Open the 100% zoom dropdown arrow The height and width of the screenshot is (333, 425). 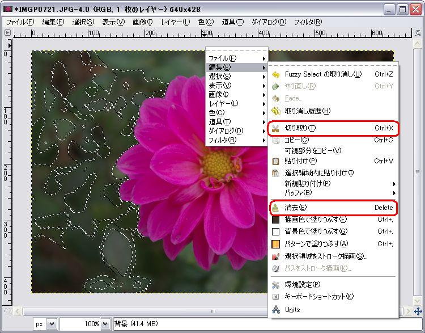[x=105, y=323]
